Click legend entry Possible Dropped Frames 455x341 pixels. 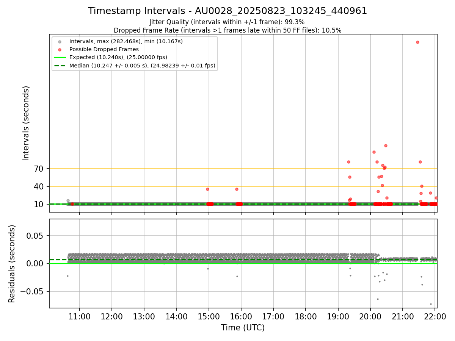click(104, 49)
